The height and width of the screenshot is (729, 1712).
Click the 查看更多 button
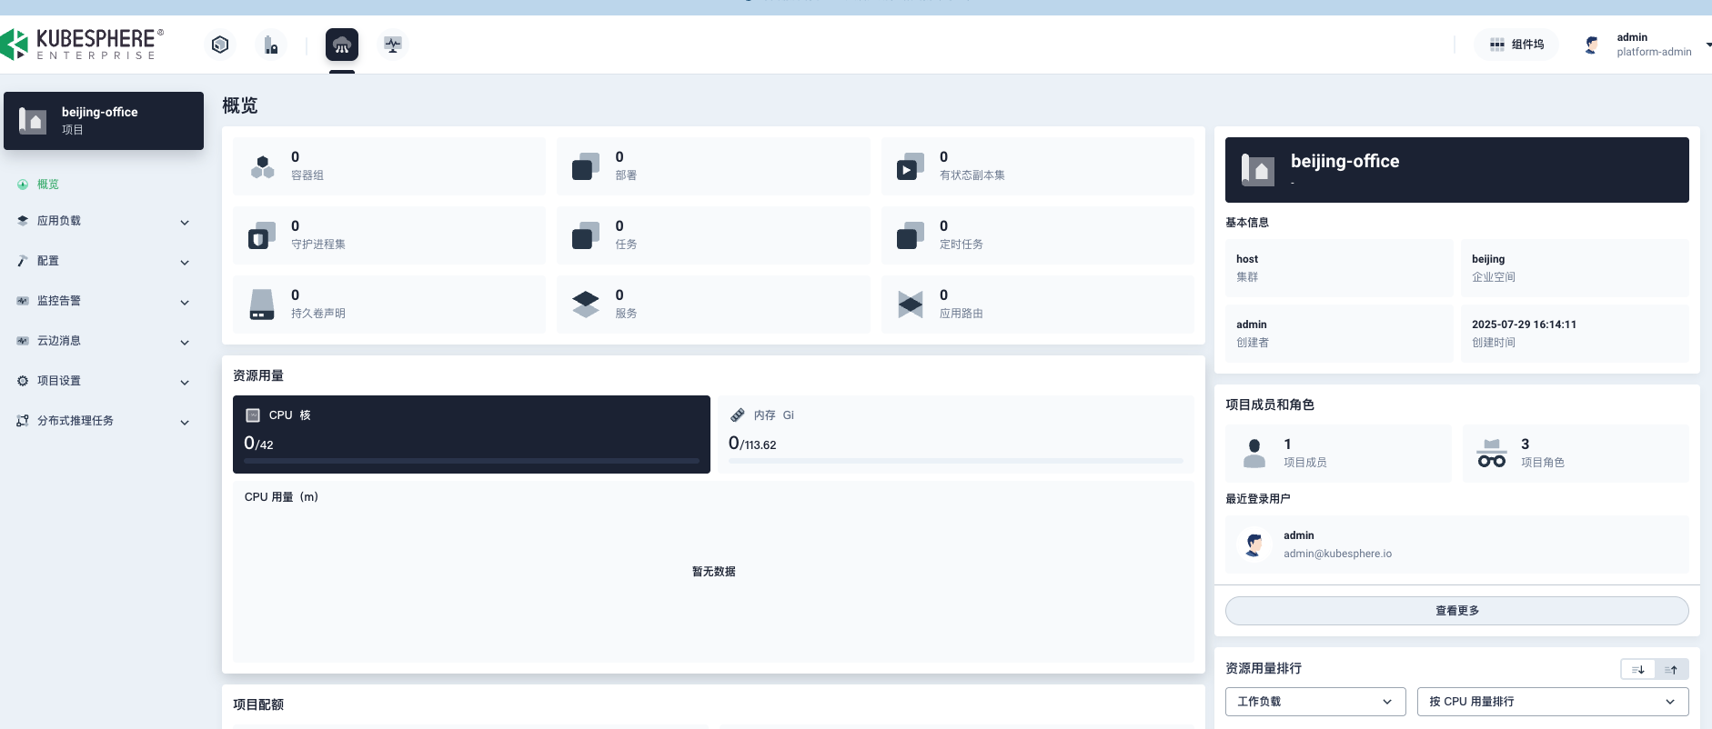[x=1456, y=611]
